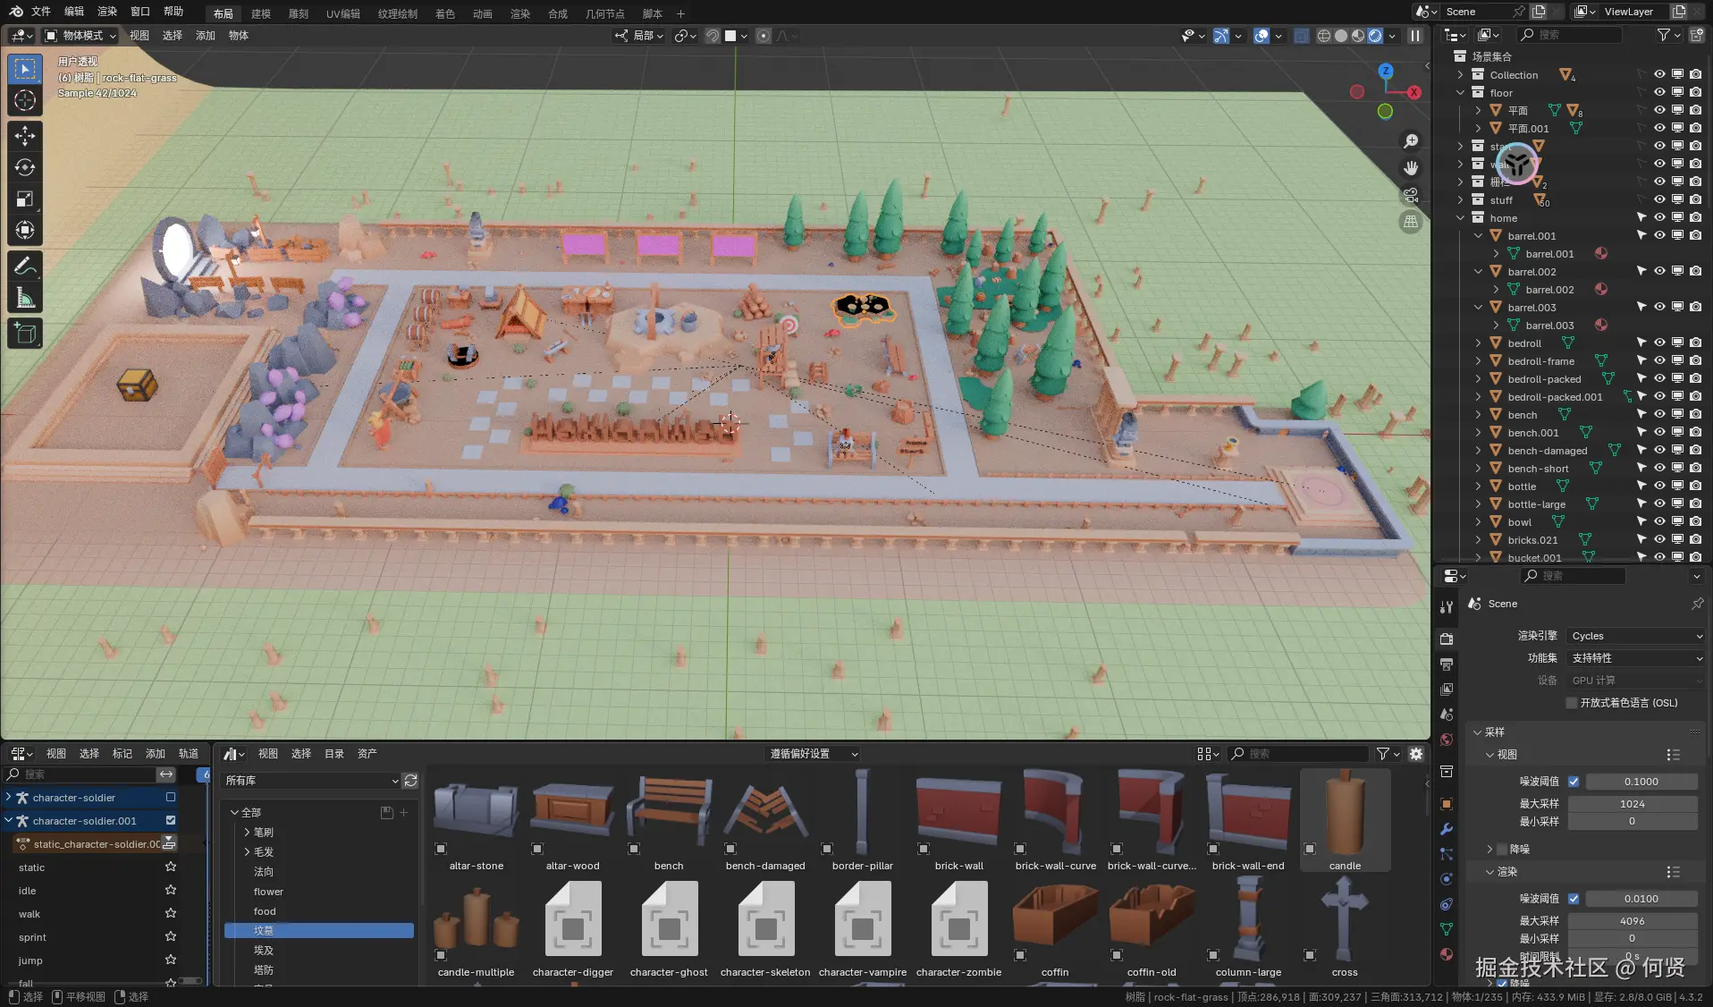The image size is (1713, 1007).
Task: Expand the stuff collection in the outliner
Action: (1461, 200)
